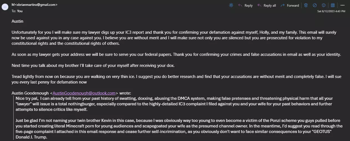Image resolution: width=350 pixels, height=141 pixels.
Task: Delete the email with the trash icon
Action: click(x=306, y=5)
